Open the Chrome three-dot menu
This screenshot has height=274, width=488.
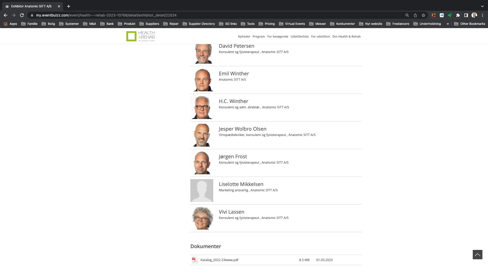[482, 15]
